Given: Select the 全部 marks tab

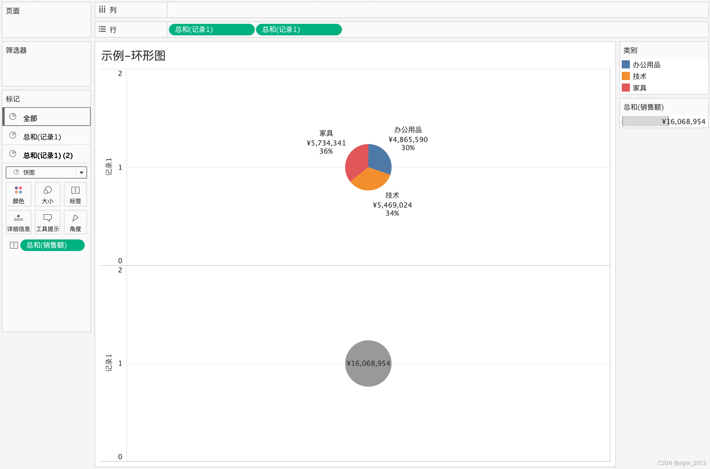Looking at the screenshot, I should pyautogui.click(x=46, y=117).
